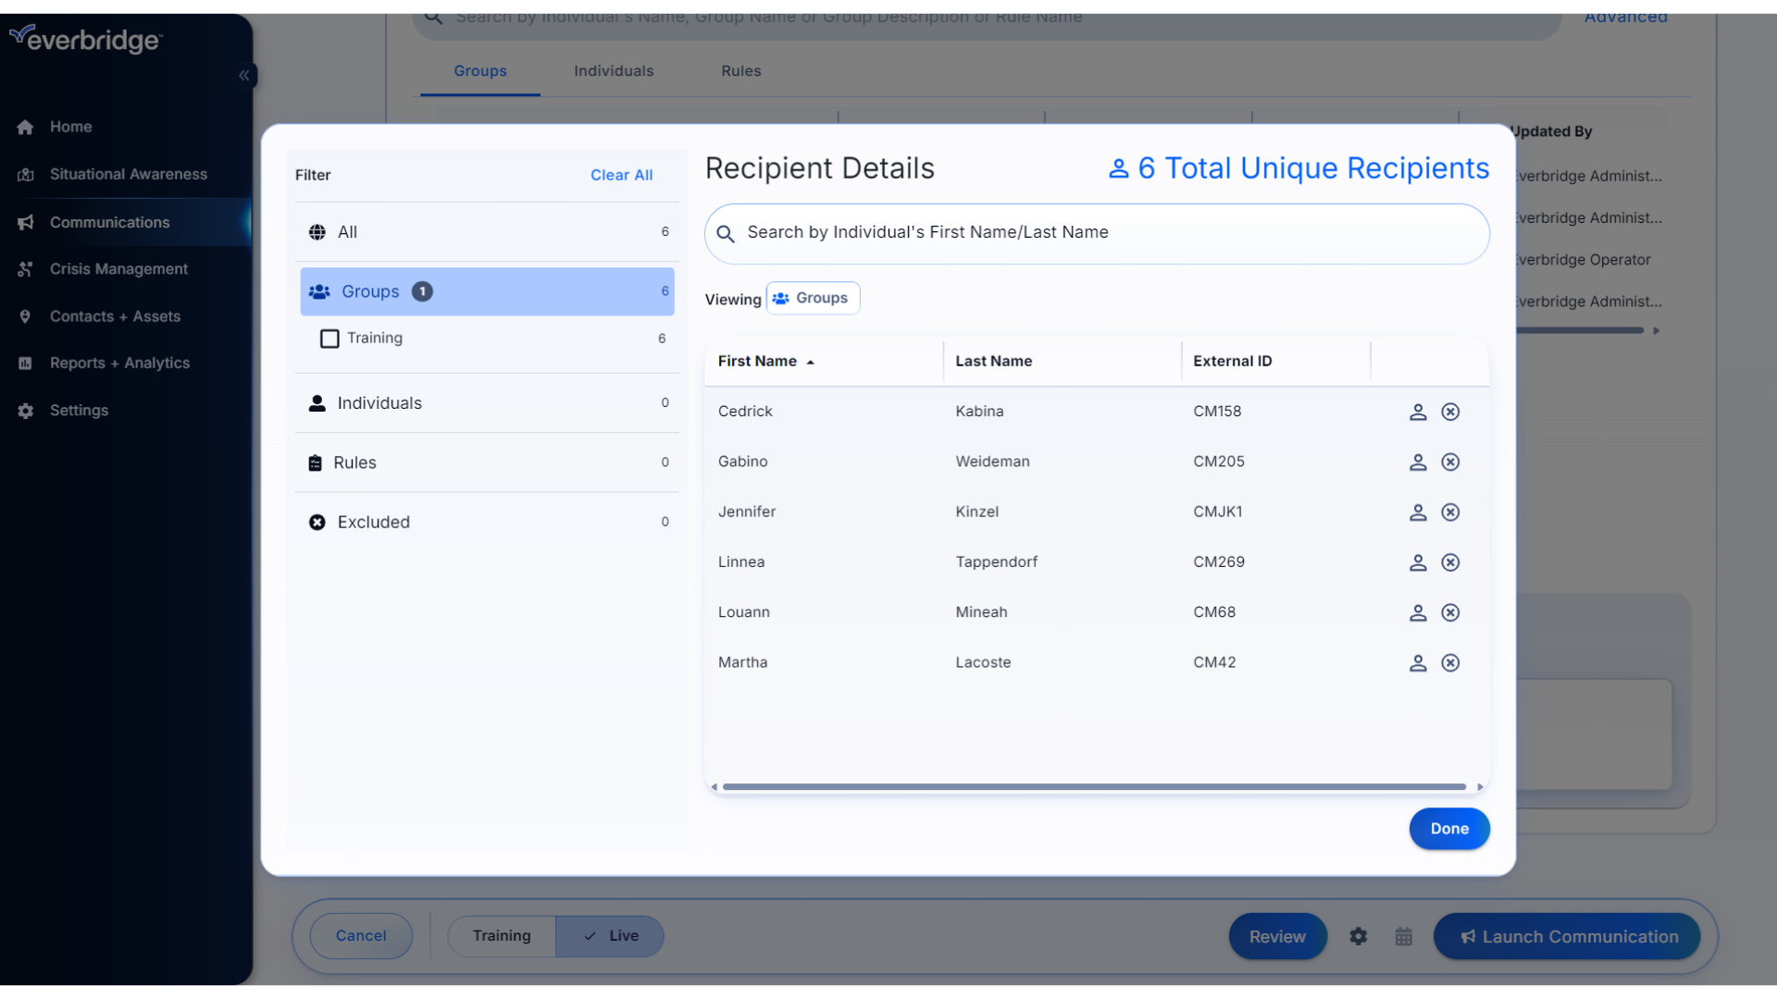Viewport: 1777px width, 999px height.
Task: Click the magnifier icon in recipient search
Action: pyautogui.click(x=726, y=234)
